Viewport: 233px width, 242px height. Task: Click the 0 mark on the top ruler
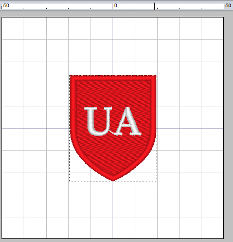pos(115,6)
